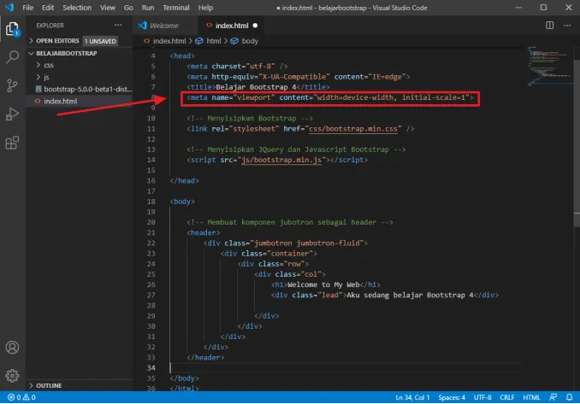580x404 pixels.
Task: Open the Source Control view
Action: [12, 85]
